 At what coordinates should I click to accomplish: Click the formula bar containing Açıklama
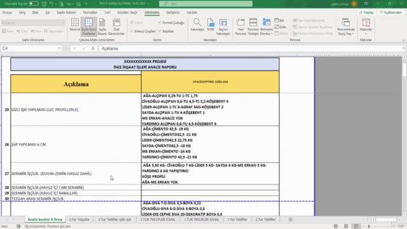[250, 48]
